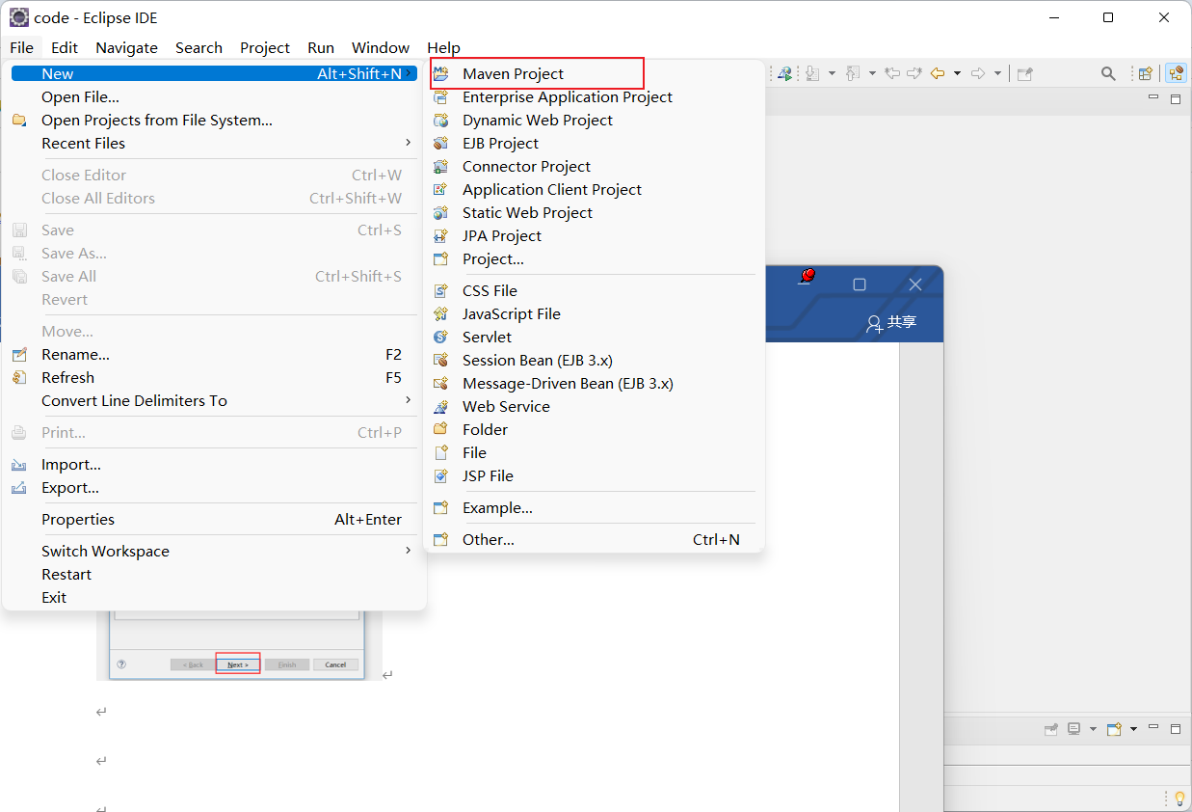The width and height of the screenshot is (1192, 812).
Task: Open the Forward history dropdown arrow
Action: 997,73
